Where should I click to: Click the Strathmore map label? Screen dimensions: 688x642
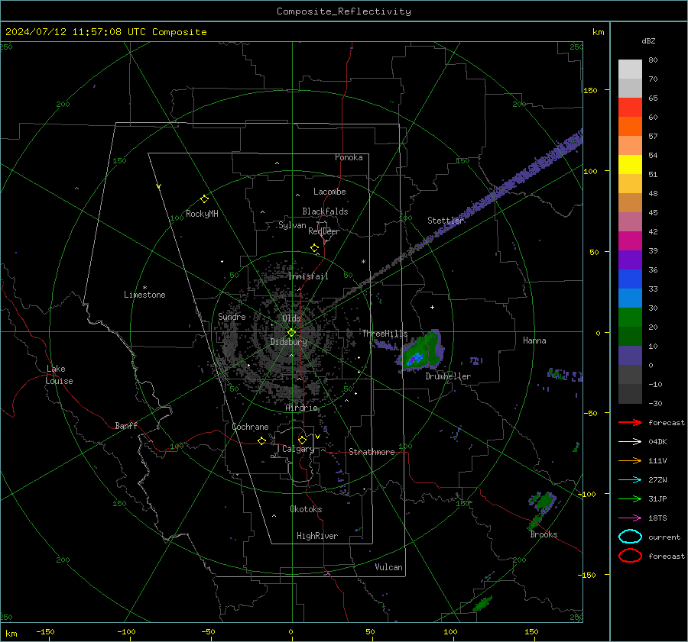[372, 452]
